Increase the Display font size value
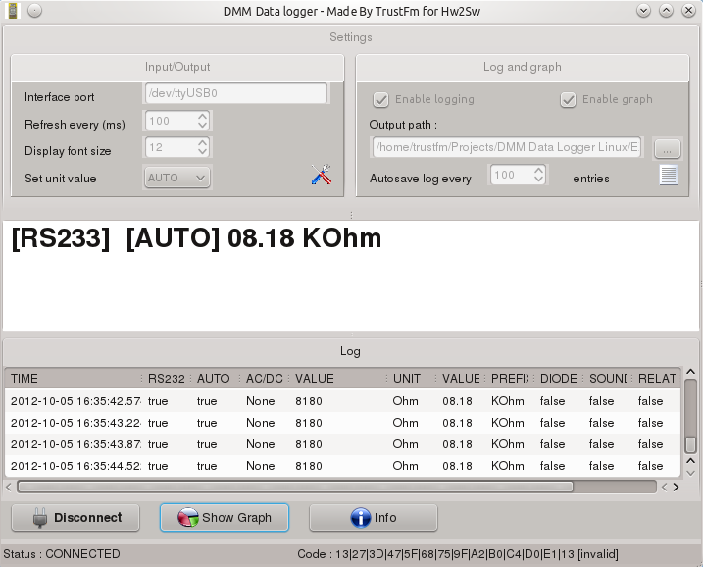 click(202, 143)
